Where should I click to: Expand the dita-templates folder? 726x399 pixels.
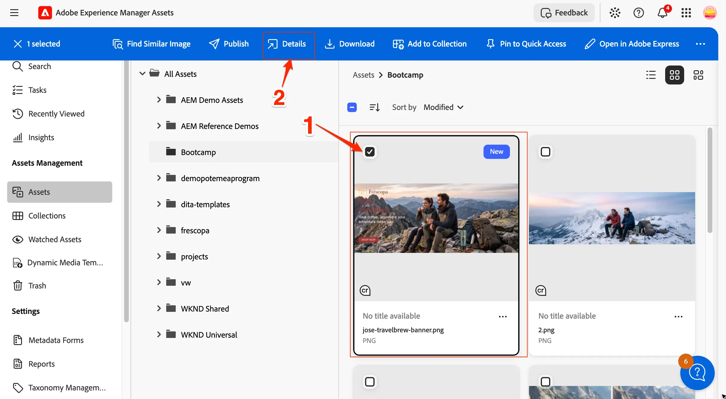click(x=159, y=204)
